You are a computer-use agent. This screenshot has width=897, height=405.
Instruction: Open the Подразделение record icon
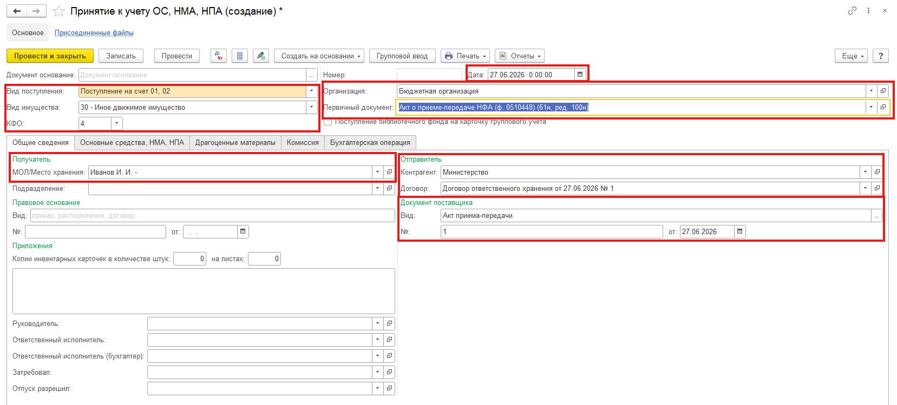click(389, 188)
